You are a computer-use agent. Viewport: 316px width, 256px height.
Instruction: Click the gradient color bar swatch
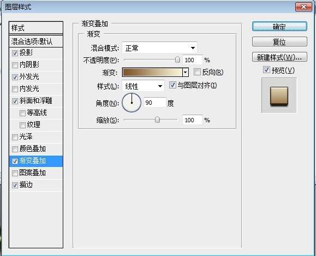[x=152, y=72]
